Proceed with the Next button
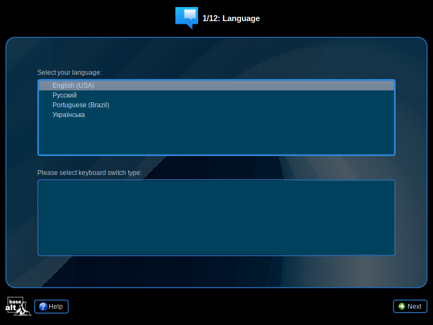 point(410,307)
